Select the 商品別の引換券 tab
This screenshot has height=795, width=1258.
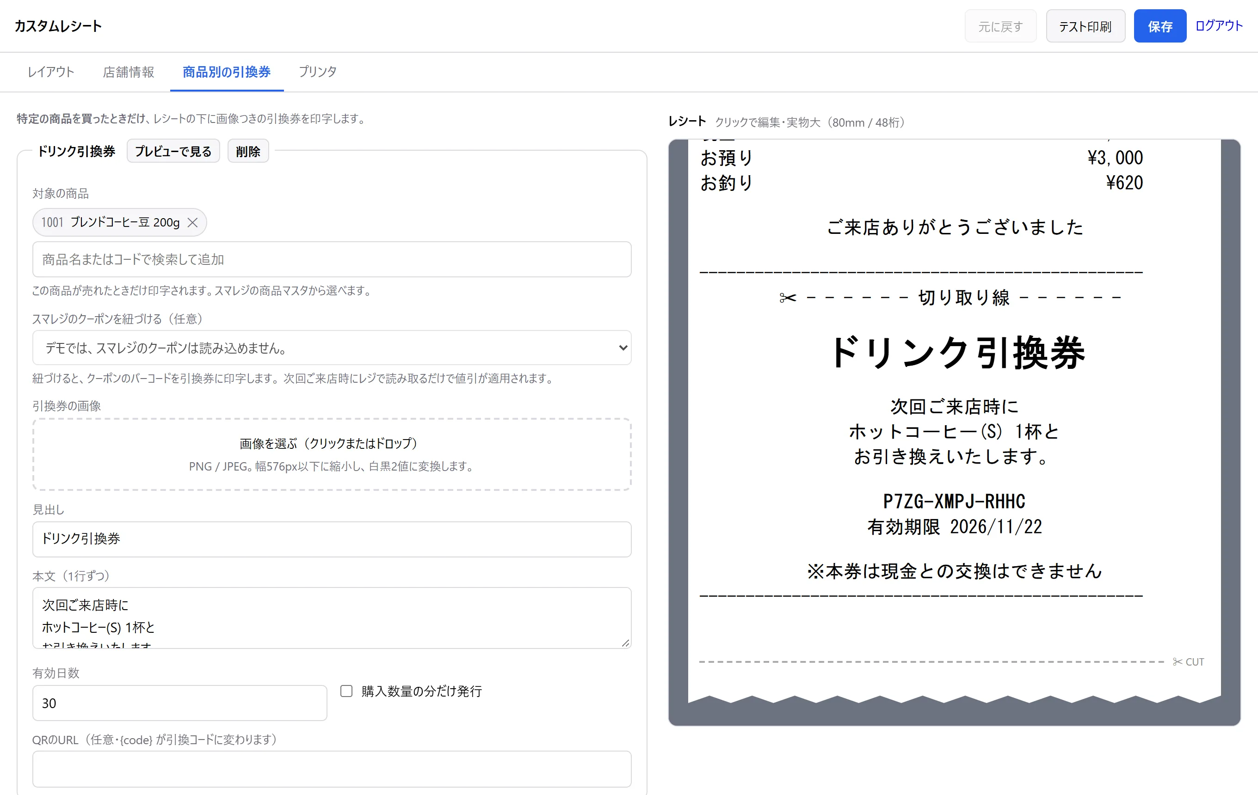click(x=227, y=72)
